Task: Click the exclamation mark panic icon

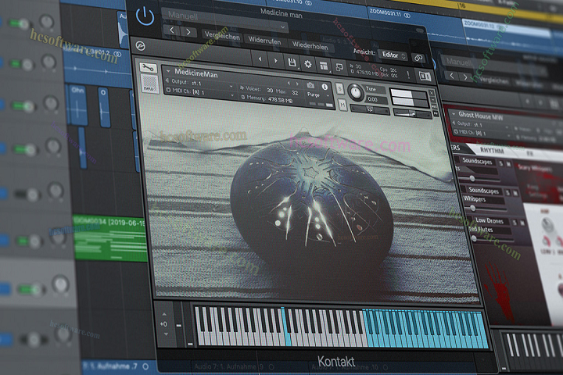Action: pyautogui.click(x=408, y=75)
